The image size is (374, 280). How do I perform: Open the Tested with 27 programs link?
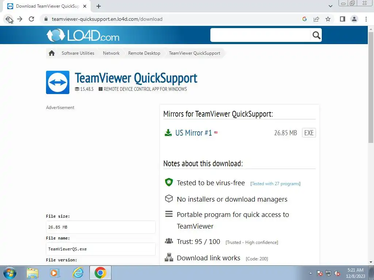(x=275, y=184)
